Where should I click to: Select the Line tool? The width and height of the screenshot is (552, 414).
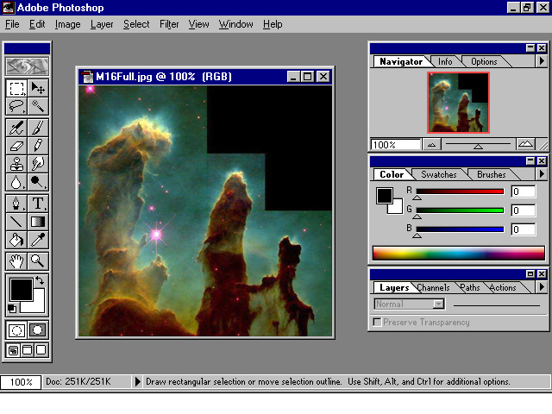(x=16, y=222)
